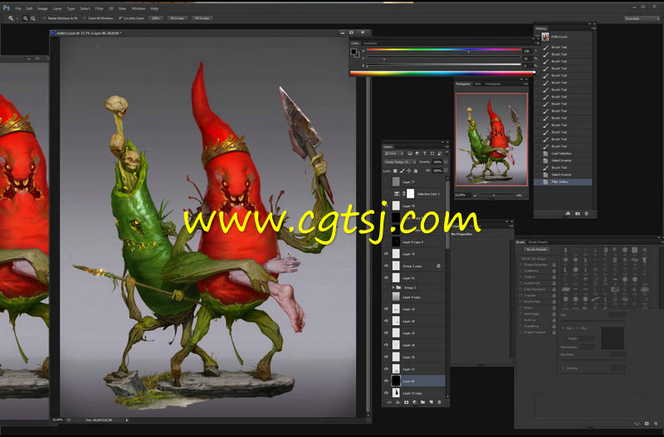Click the color spectrum ramp bar
664x437 pixels.
point(442,73)
